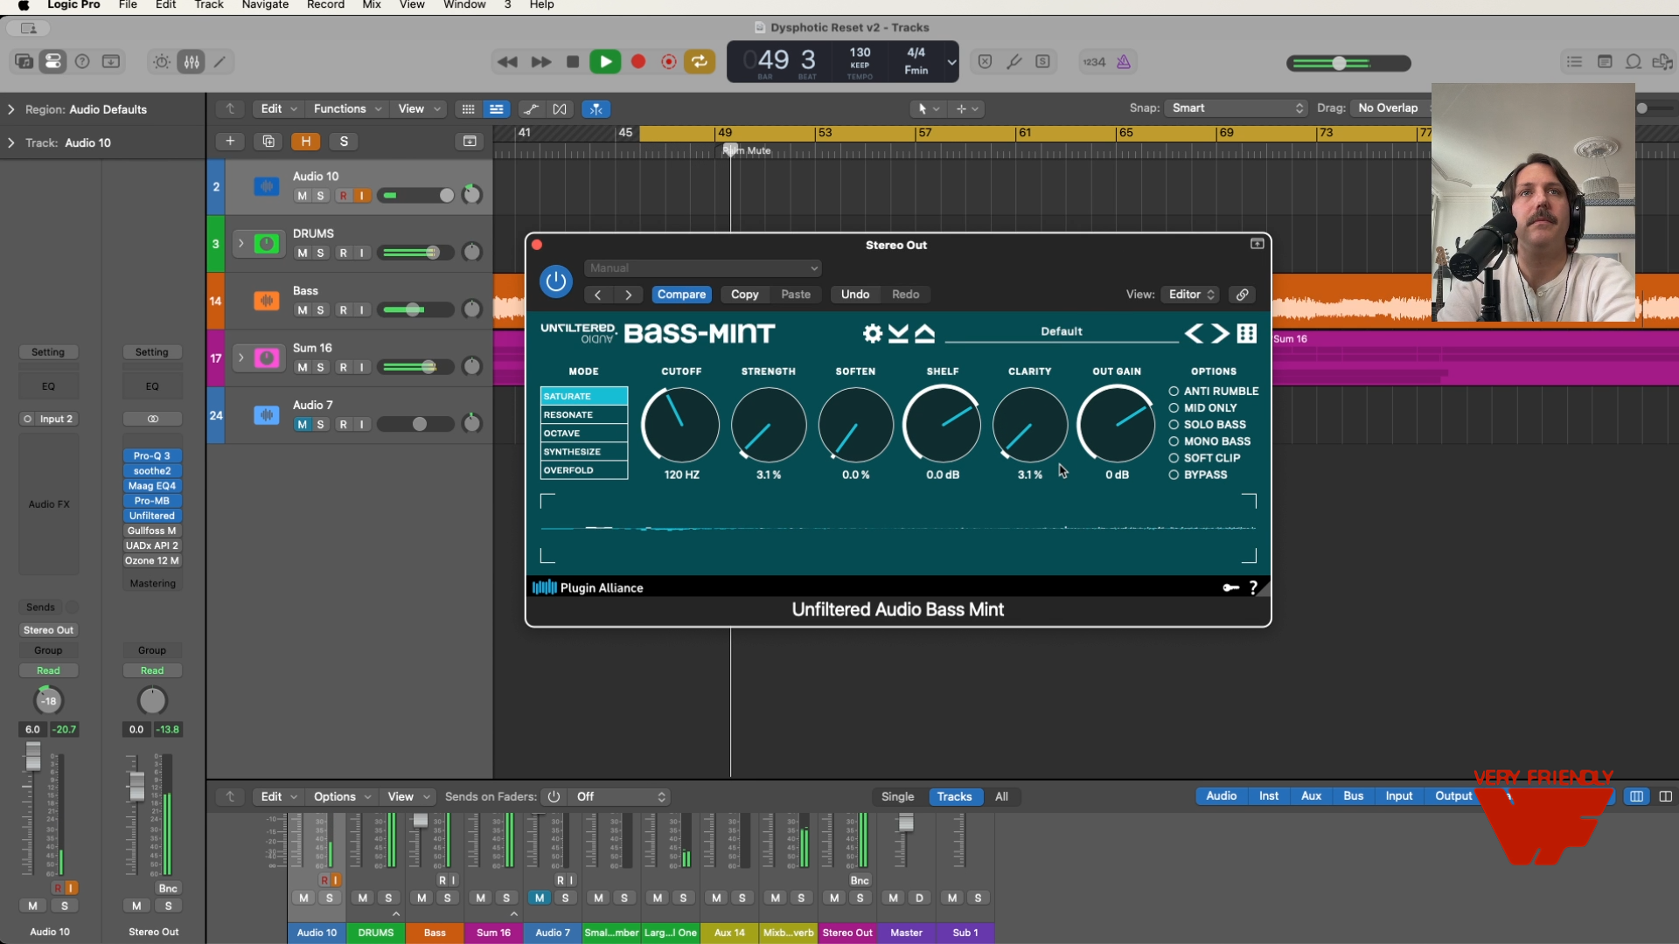The height and width of the screenshot is (944, 1679).
Task: Enable the Anti Rumble option
Action: 1174,392
